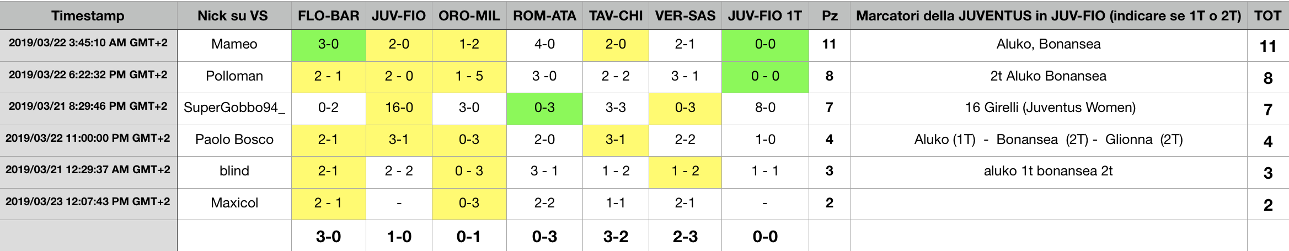Click blind's yellow 1 - 2 VER-SAS cell
The height and width of the screenshot is (251, 1289).
(x=685, y=172)
